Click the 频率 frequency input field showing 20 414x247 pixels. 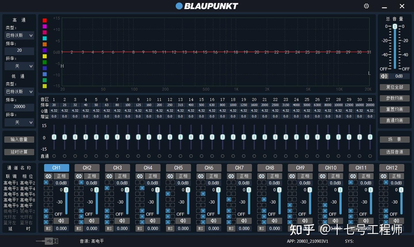[x=19, y=50]
